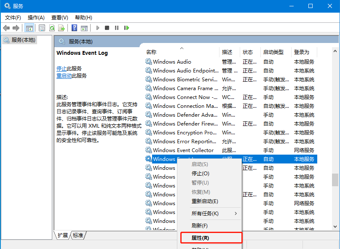Click the blue Help question mark icon
The height and width of the screenshot is (249, 340).
click(74, 28)
